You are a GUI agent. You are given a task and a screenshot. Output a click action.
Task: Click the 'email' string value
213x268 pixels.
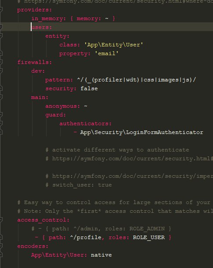106,53
